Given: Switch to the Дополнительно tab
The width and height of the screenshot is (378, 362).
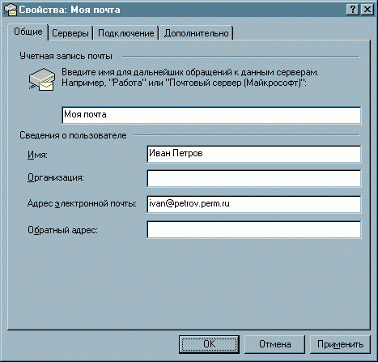Looking at the screenshot, I should (x=196, y=33).
